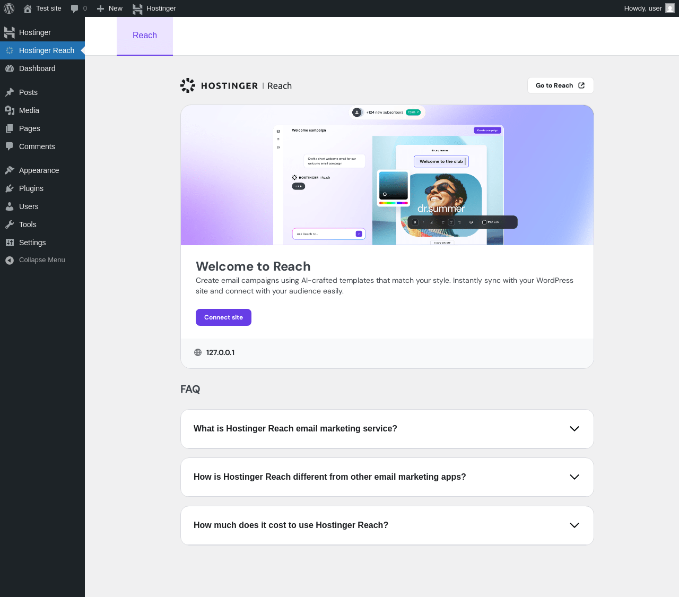Viewport: 679px width, 597px height.
Task: Expand 'How much does it cost' chevron
Action: 574,525
